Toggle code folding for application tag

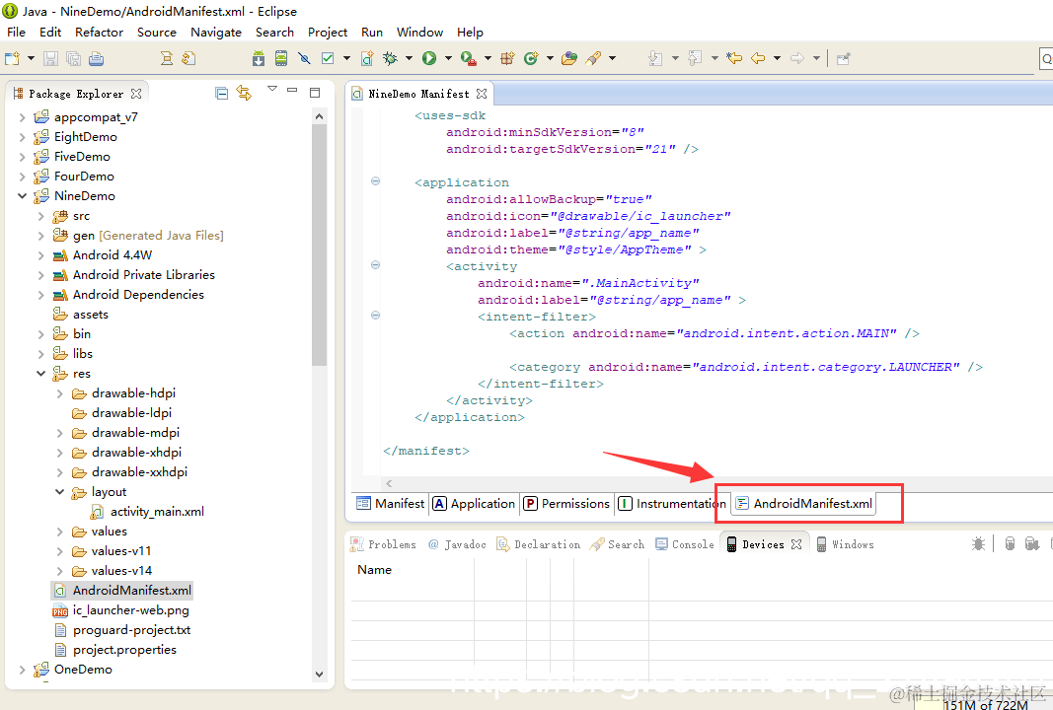click(375, 181)
